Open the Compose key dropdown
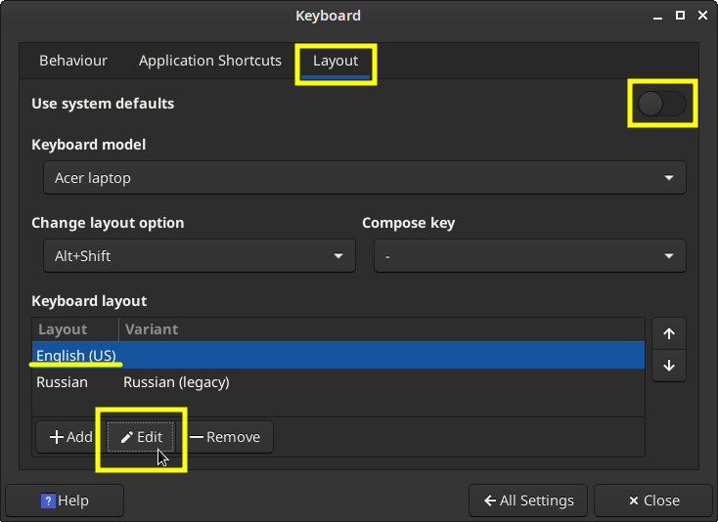The image size is (718, 522). tap(529, 256)
